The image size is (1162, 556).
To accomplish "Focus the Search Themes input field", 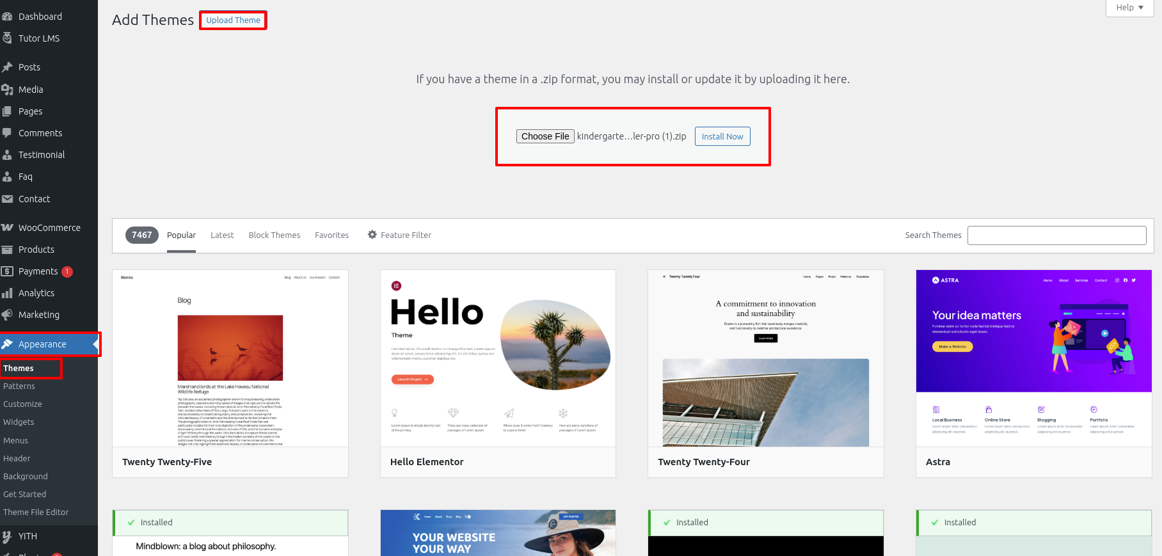I will point(1056,235).
